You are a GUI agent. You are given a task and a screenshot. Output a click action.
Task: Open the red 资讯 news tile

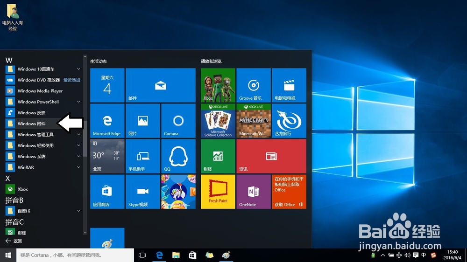tap(271, 156)
